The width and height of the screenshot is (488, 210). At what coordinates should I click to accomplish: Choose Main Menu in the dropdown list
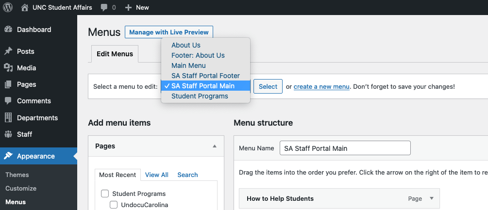pyautogui.click(x=205, y=65)
